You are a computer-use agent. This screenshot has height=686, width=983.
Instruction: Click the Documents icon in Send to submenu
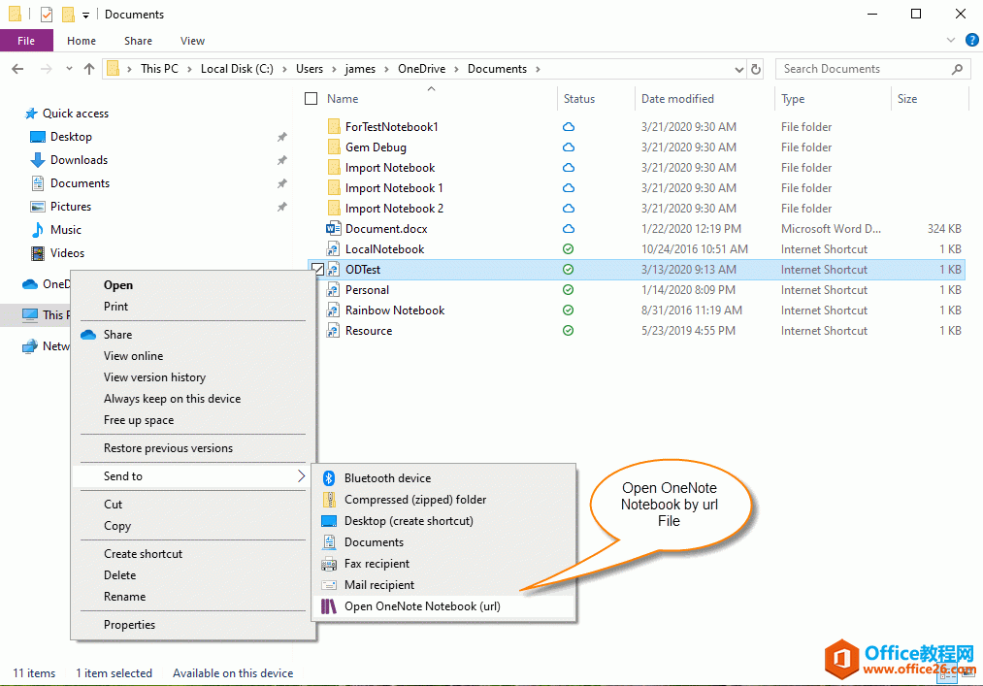pyautogui.click(x=329, y=542)
